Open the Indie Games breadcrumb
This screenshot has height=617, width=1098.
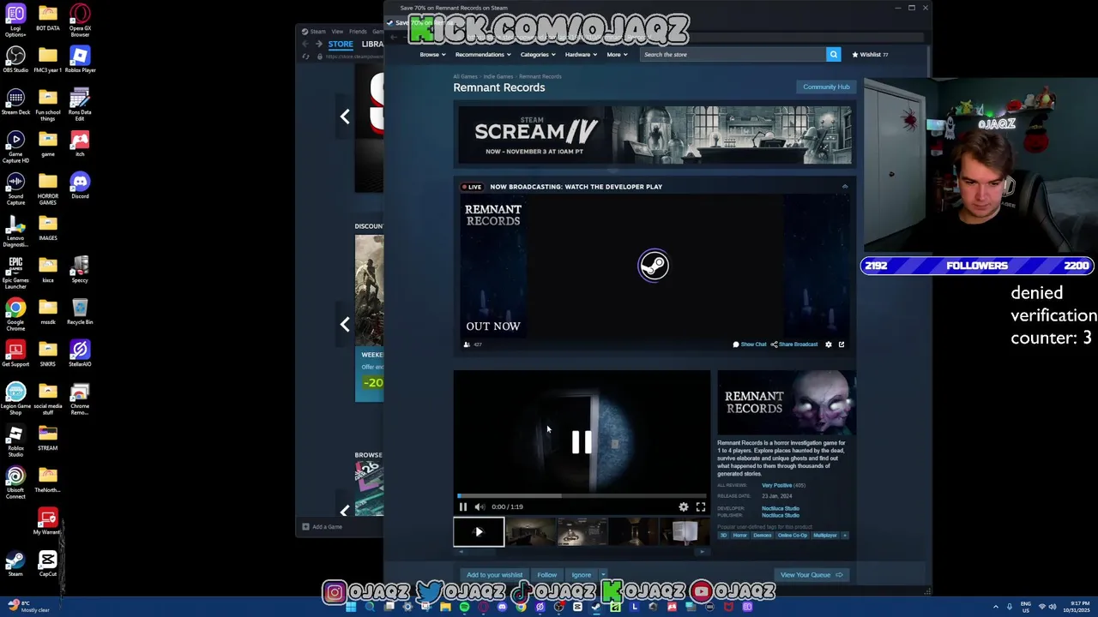click(498, 76)
